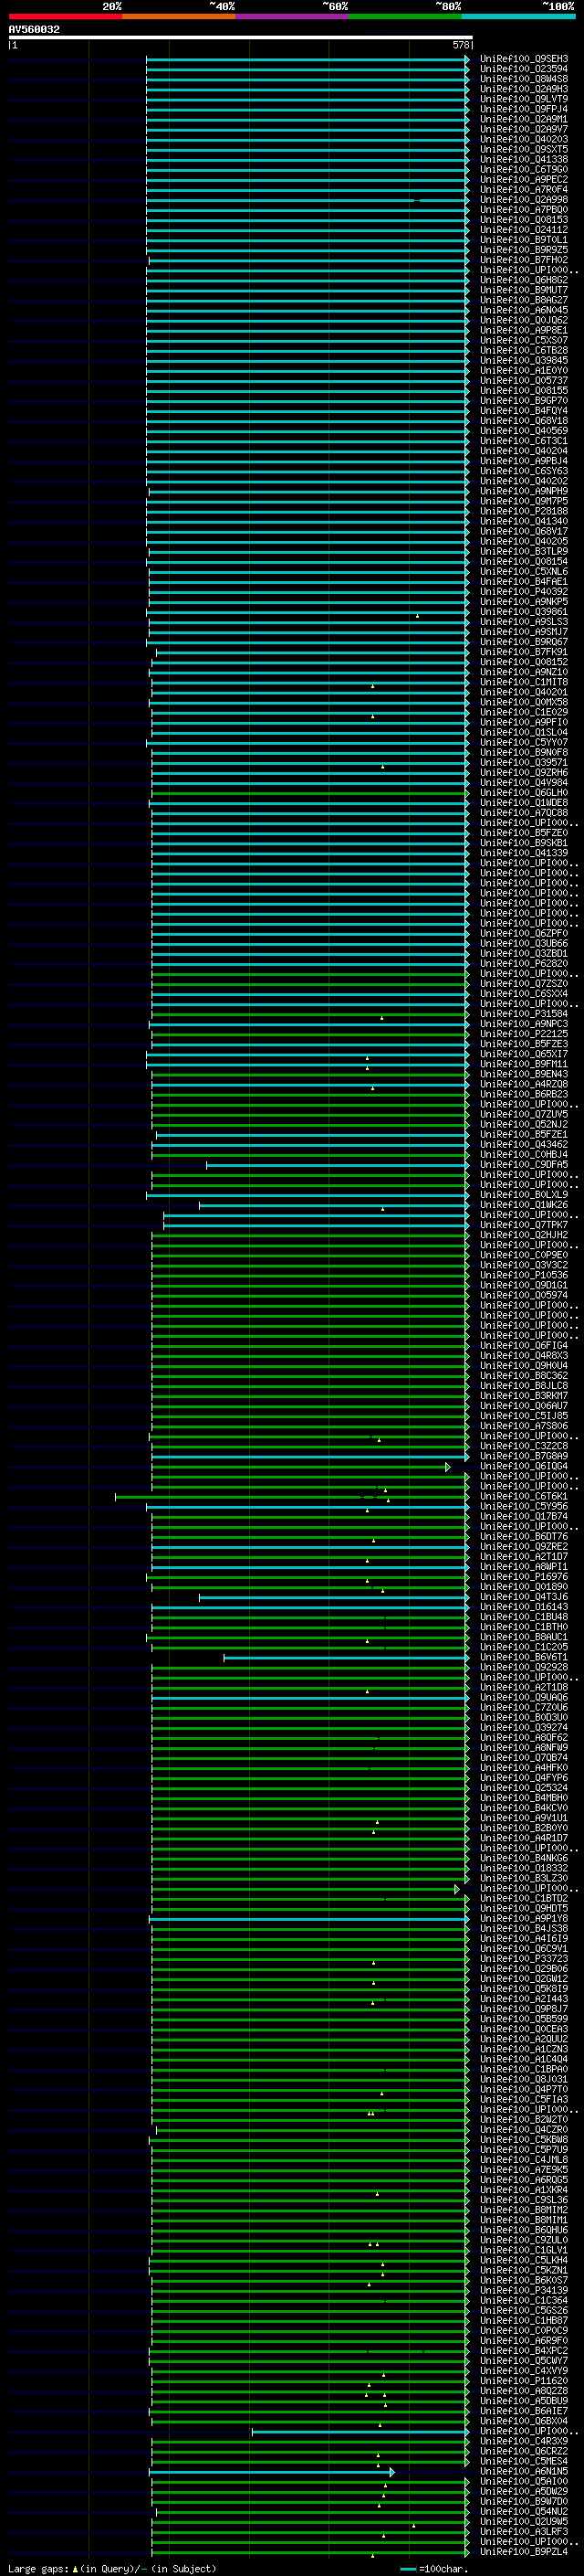The height and width of the screenshot is (2576, 584).
Task: Click label UniRef100_C4R3X9
Action: coord(523,2442)
